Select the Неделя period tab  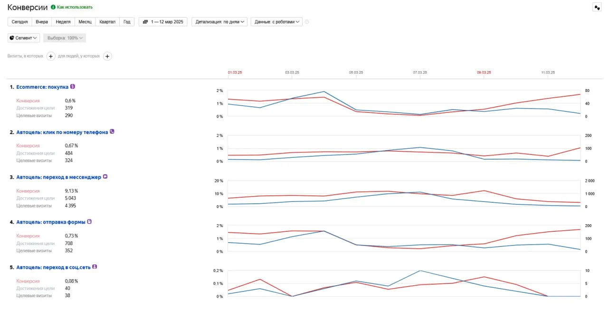[x=63, y=22]
